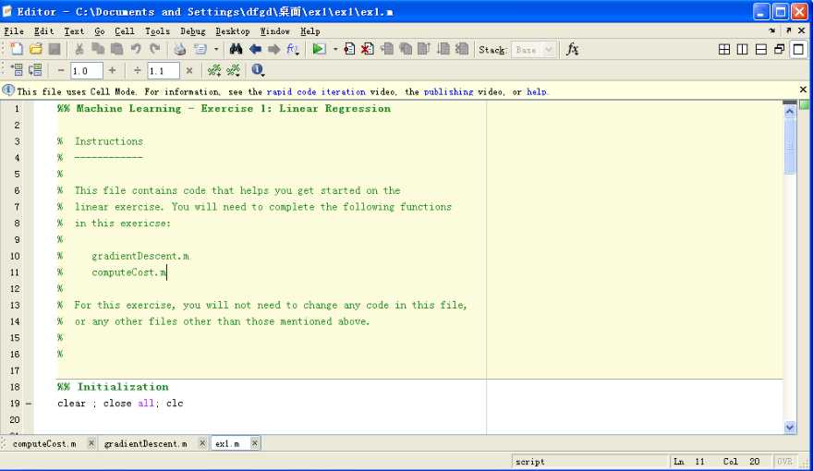Open the Edit menu

(44, 31)
